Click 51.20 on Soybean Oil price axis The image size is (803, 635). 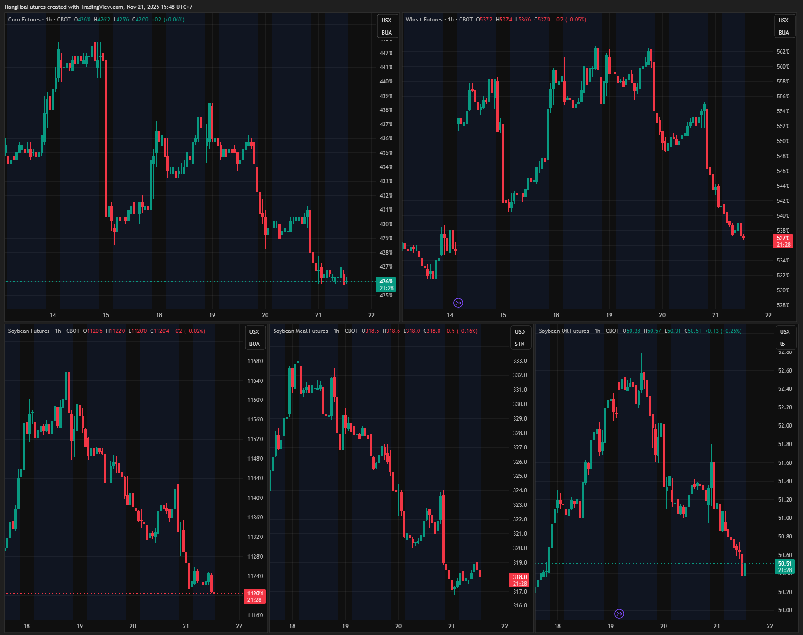pyautogui.click(x=785, y=500)
